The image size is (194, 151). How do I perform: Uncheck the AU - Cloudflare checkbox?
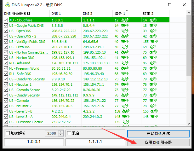(6, 20)
